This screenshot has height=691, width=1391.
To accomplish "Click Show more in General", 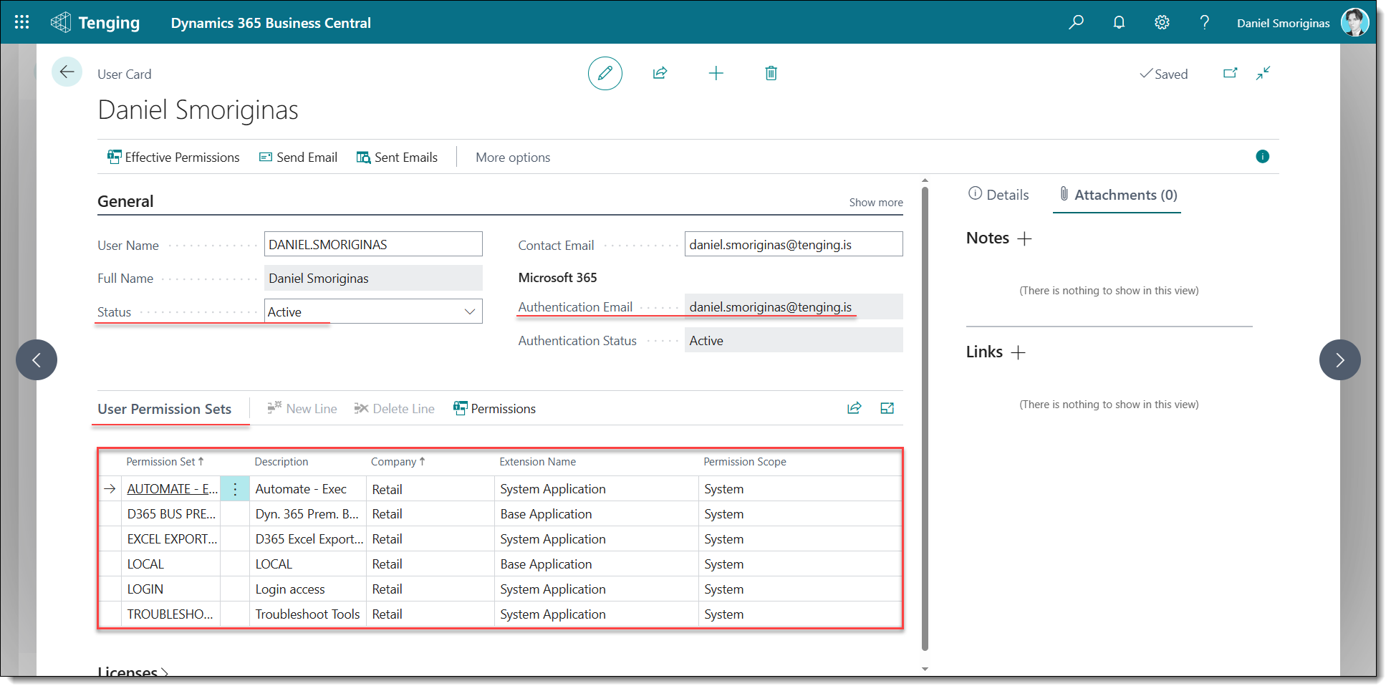I will pyautogui.click(x=876, y=203).
